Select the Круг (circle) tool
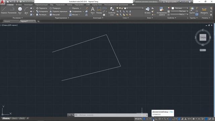215x121 pixels. tap(20, 10)
